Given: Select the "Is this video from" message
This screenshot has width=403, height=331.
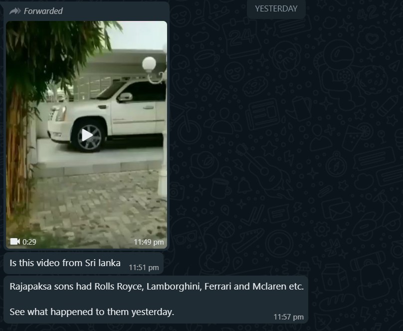Looking at the screenshot, I should pos(83,263).
